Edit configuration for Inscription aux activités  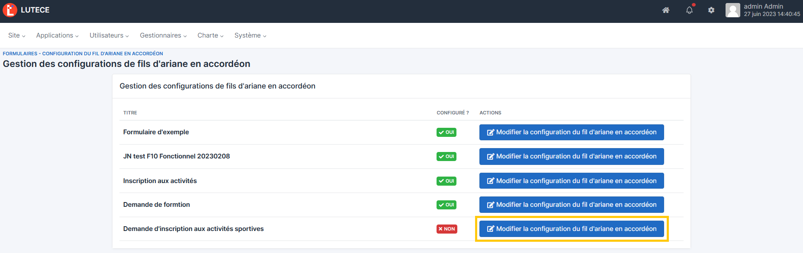(x=571, y=181)
